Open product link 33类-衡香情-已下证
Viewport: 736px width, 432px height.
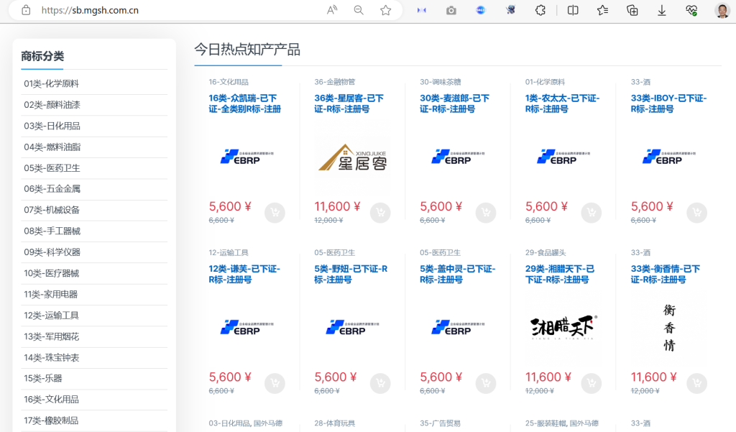665,274
